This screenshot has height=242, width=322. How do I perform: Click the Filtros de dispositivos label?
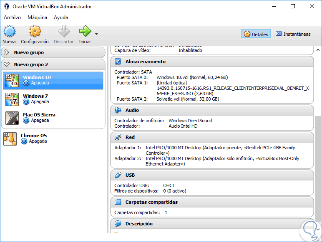coord(136,191)
